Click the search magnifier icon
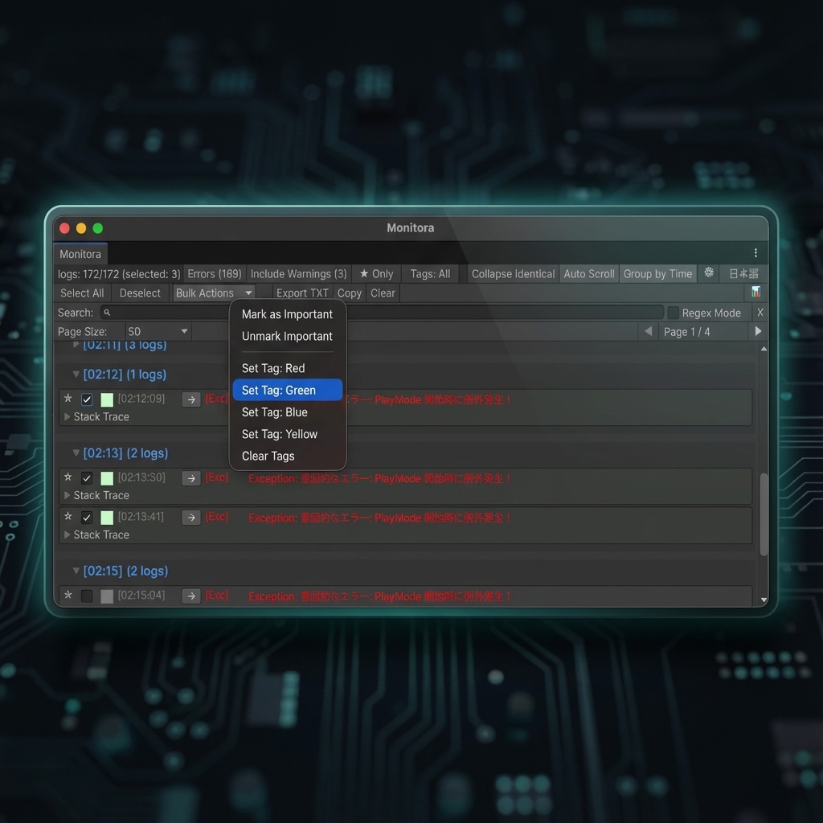The image size is (823, 823). click(107, 313)
